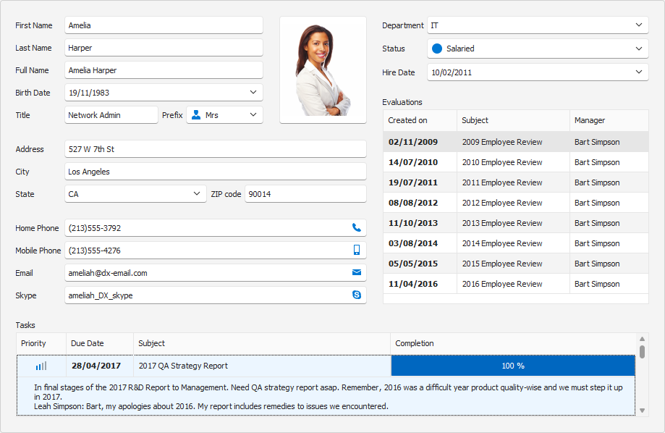Click the Tasks scrollbar thumb
Screen dimensions: 665x433
(x=642, y=352)
